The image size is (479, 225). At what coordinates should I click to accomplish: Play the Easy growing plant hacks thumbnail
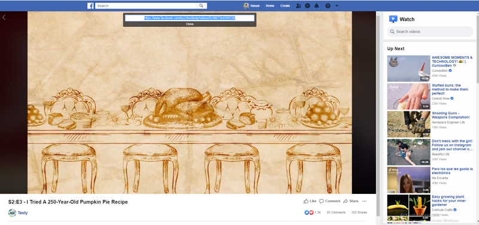pos(409,208)
